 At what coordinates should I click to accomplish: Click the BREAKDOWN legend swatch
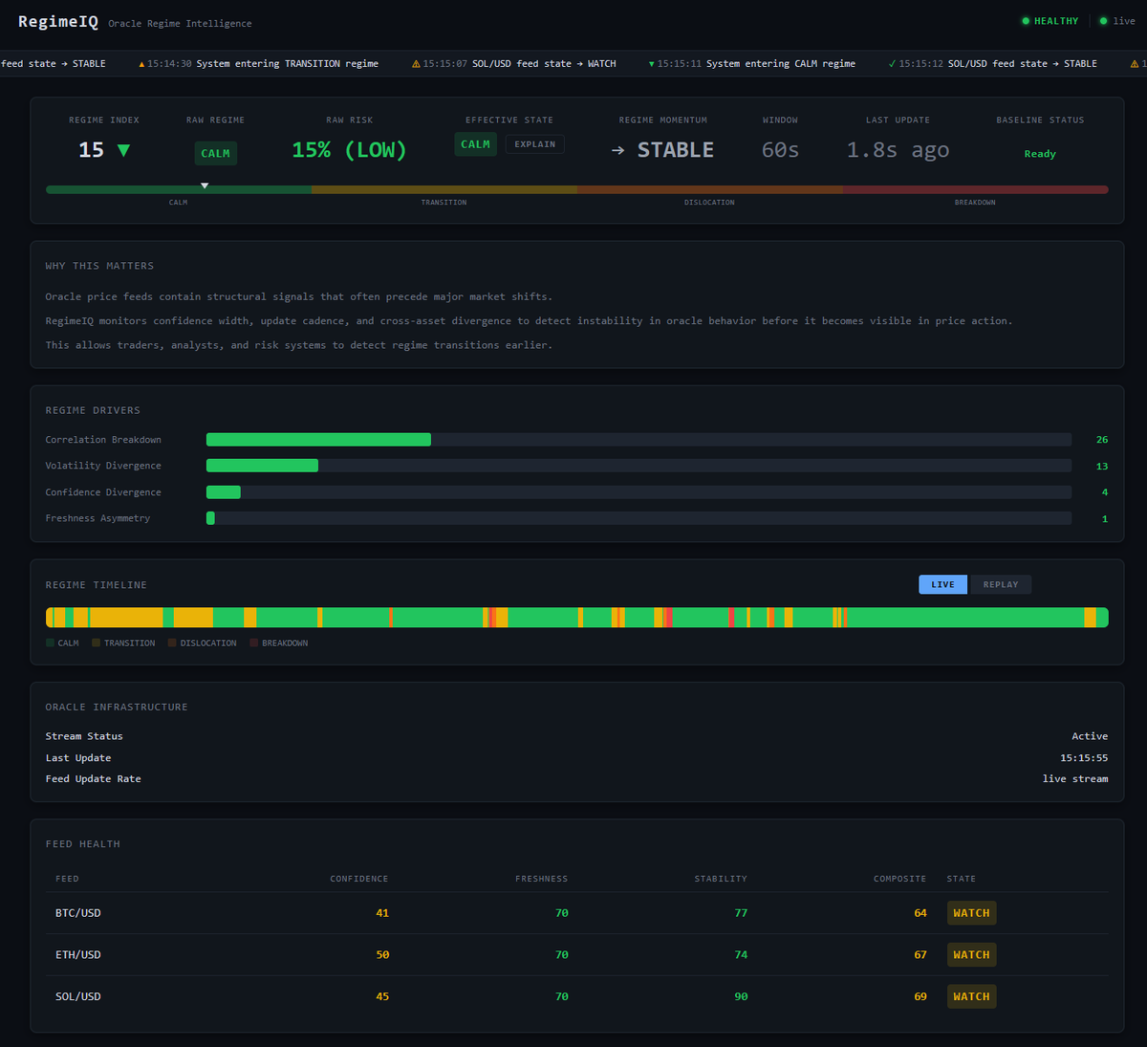254,643
